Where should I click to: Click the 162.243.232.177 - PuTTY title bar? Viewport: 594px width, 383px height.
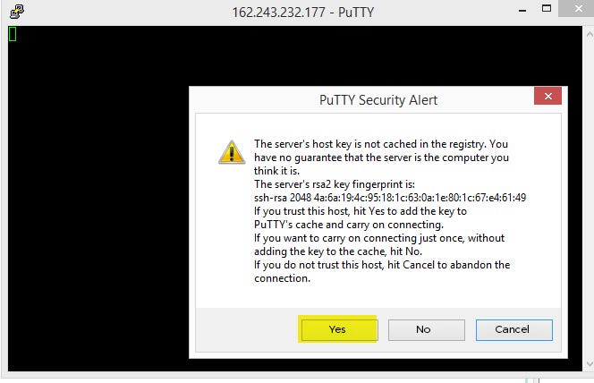(x=302, y=13)
